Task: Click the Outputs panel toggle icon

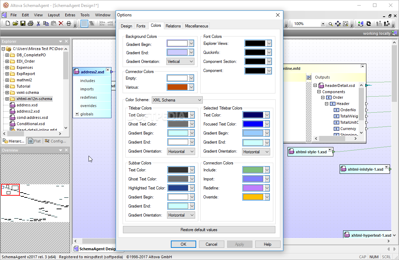Action: (309, 77)
